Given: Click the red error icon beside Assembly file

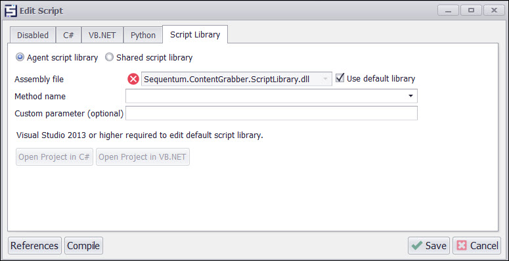Looking at the screenshot, I should [x=133, y=79].
